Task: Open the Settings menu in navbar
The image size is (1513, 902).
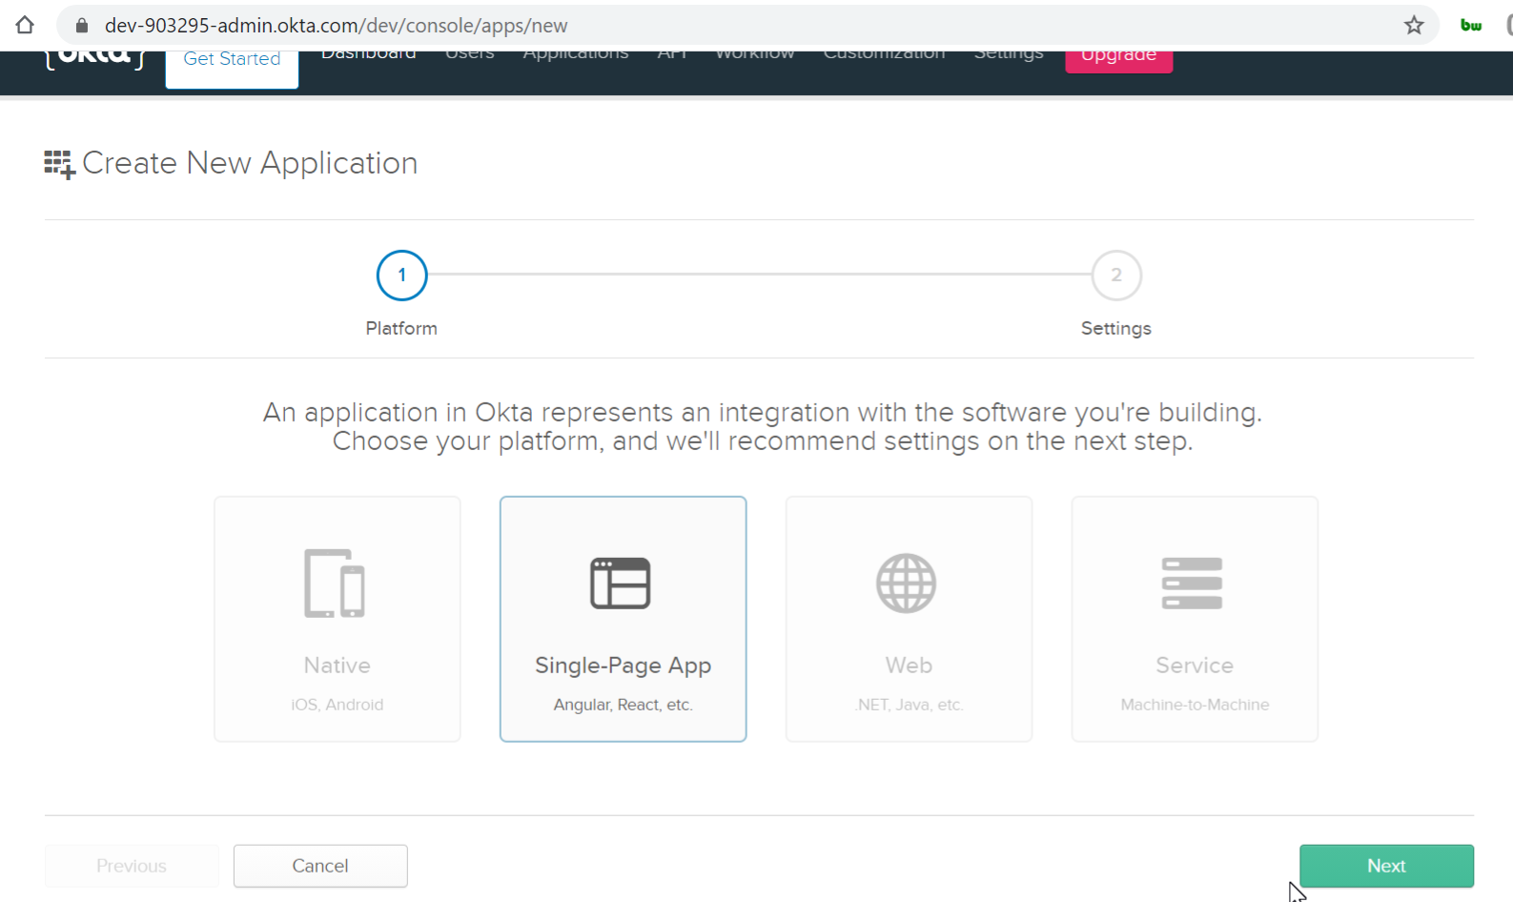Action: tap(1009, 56)
